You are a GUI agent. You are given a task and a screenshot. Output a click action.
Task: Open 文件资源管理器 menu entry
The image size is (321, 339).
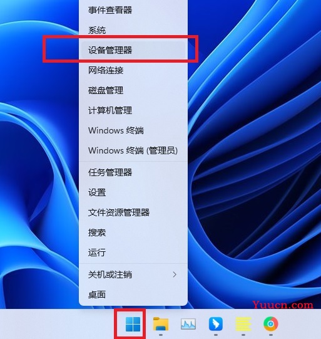pos(133,212)
